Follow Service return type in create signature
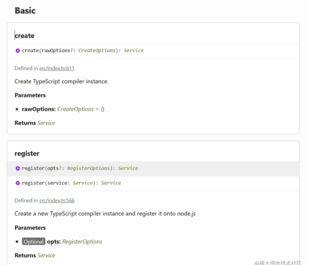 [134, 50]
